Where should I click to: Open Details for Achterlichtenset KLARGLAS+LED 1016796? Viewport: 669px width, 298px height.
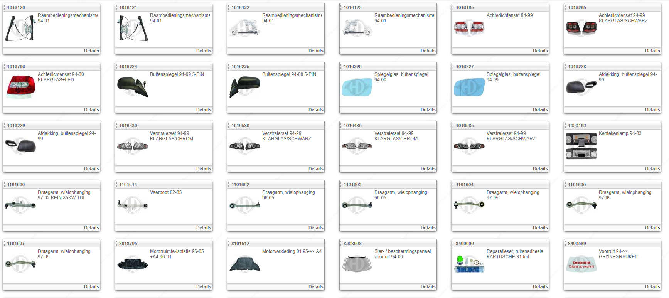[91, 110]
